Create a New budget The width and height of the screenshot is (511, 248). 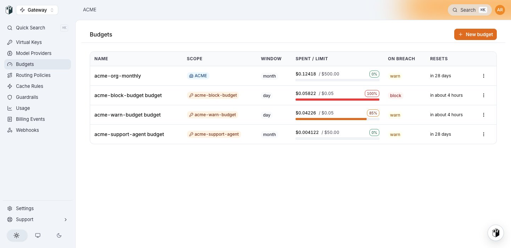pos(475,34)
